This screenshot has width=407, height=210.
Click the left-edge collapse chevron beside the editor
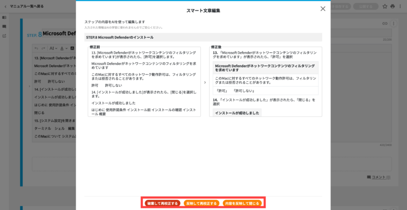(x=29, y=86)
